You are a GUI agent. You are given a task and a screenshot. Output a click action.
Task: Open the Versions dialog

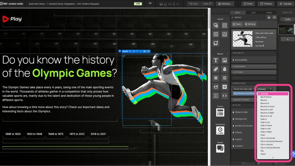225,4
